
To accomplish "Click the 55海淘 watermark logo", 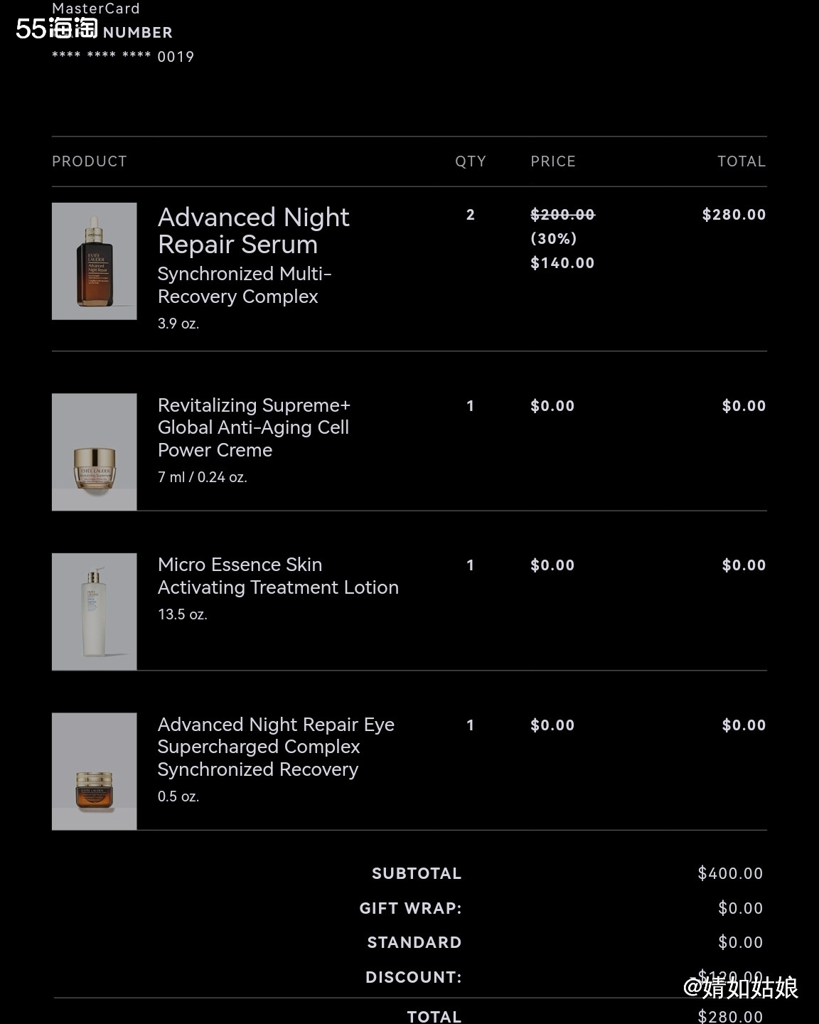I will coord(57,28).
